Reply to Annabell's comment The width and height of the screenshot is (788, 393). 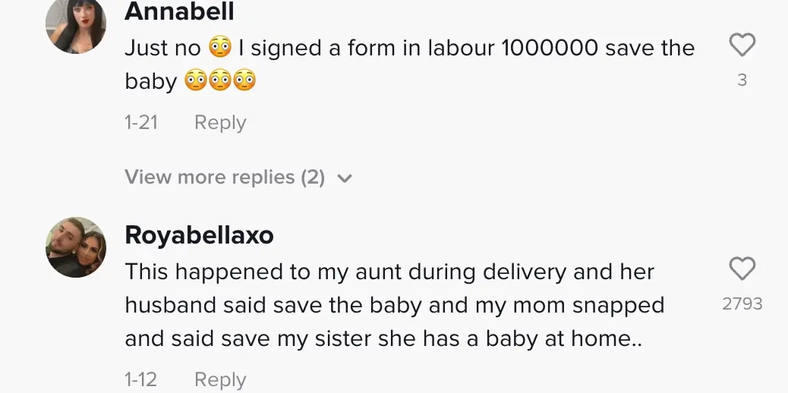(220, 122)
